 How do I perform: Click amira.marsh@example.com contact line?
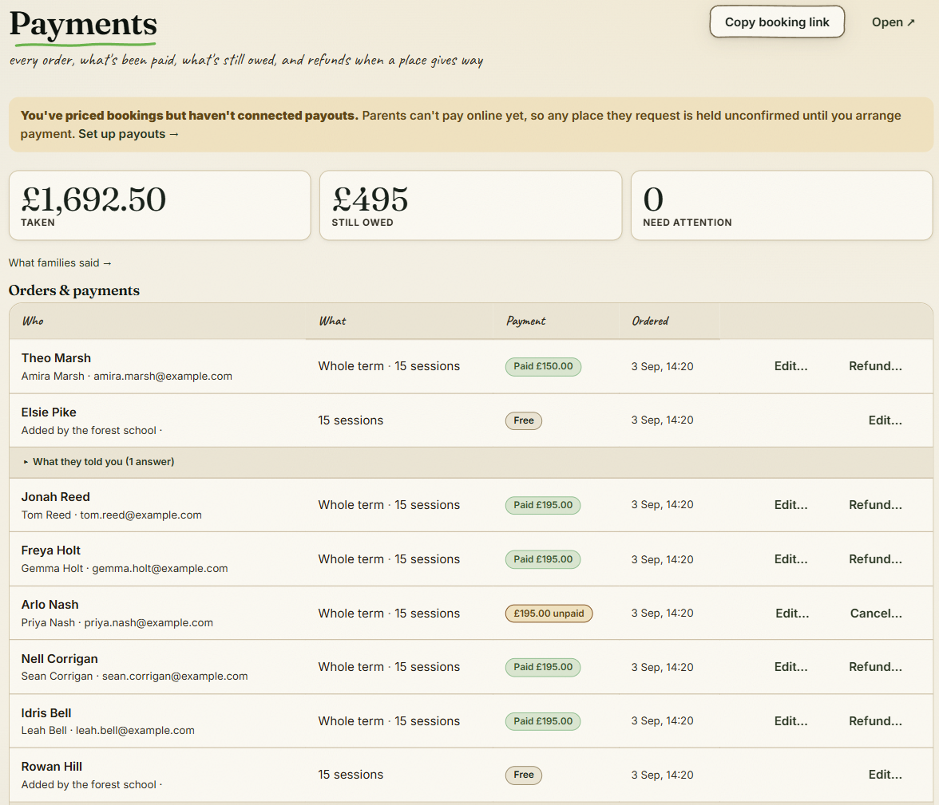[x=127, y=377]
